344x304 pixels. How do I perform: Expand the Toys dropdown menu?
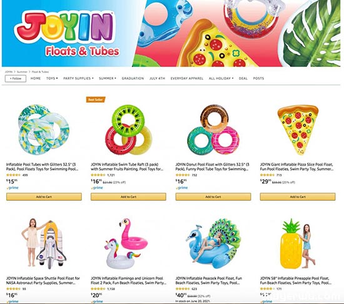point(52,78)
